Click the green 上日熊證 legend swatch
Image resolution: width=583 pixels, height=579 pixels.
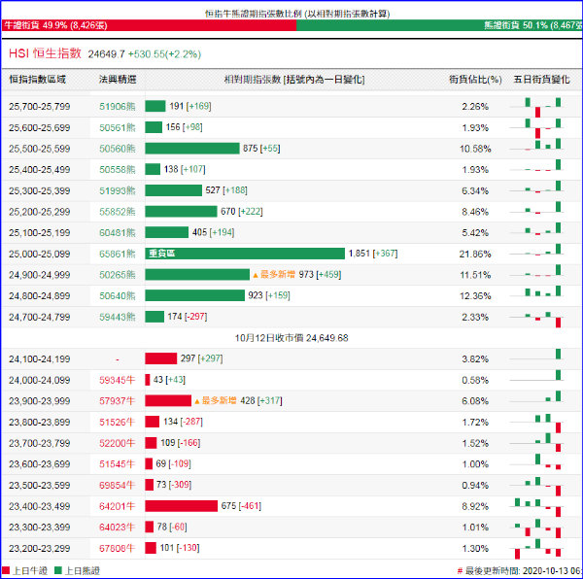(x=58, y=570)
